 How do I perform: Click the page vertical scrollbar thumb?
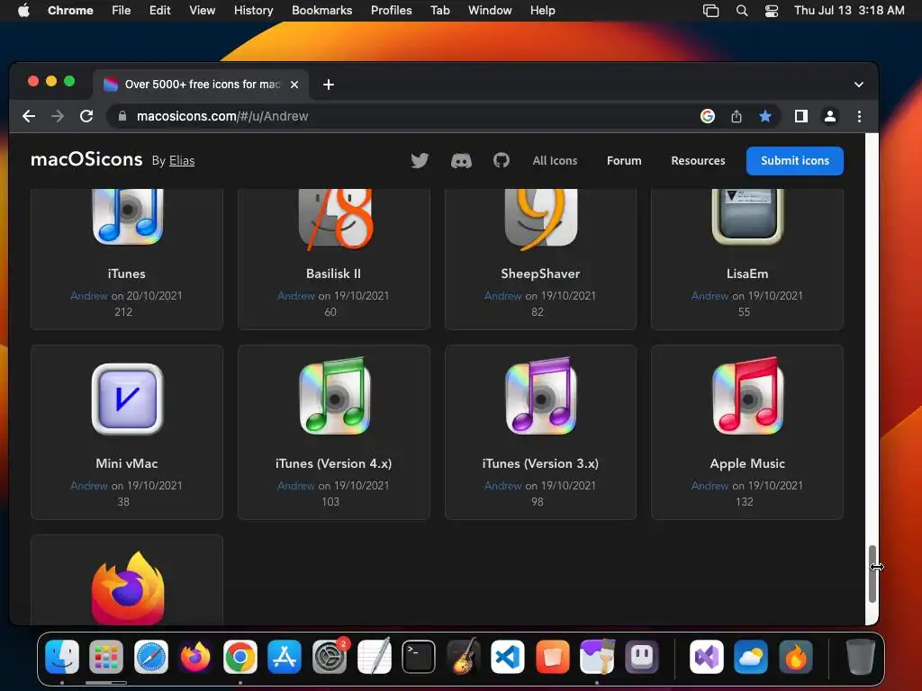click(x=872, y=573)
